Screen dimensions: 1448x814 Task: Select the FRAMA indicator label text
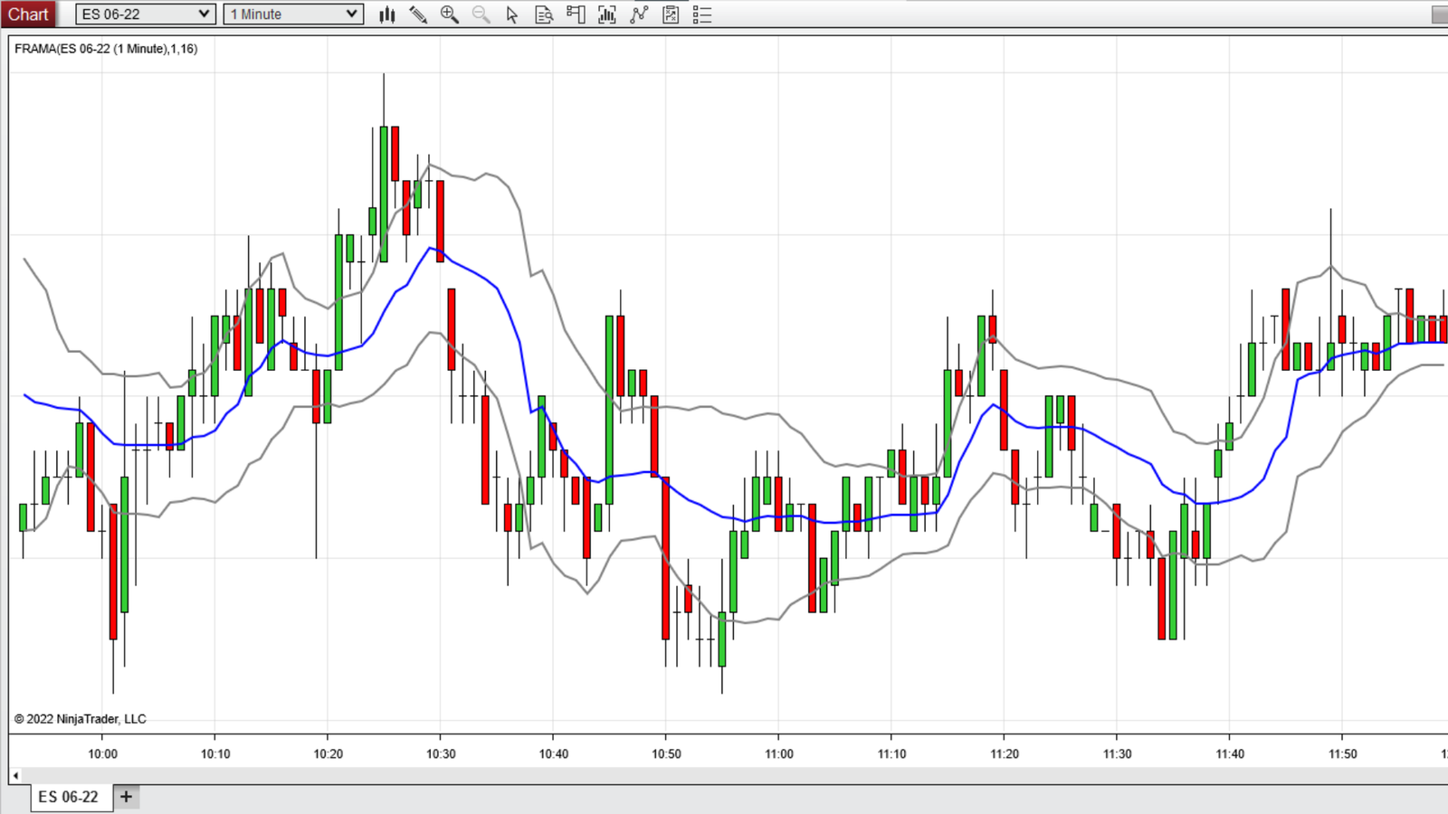pyautogui.click(x=106, y=49)
